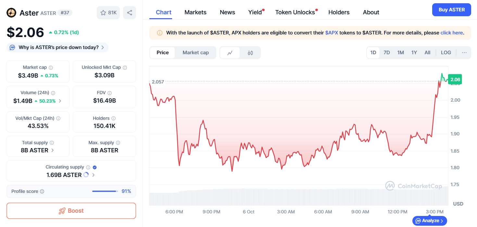Click the Profile score progress bar
477x227 pixels.
click(104, 191)
